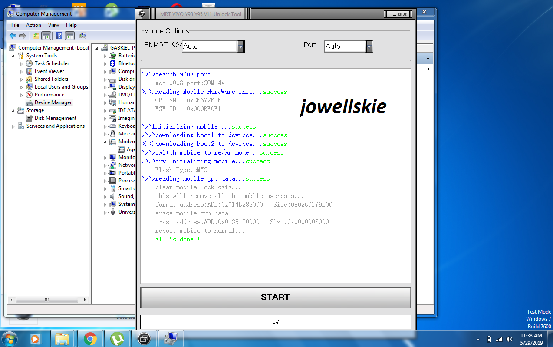Click the Batteries device category icon
Screen dimensions: 553x347
[x=113, y=56]
